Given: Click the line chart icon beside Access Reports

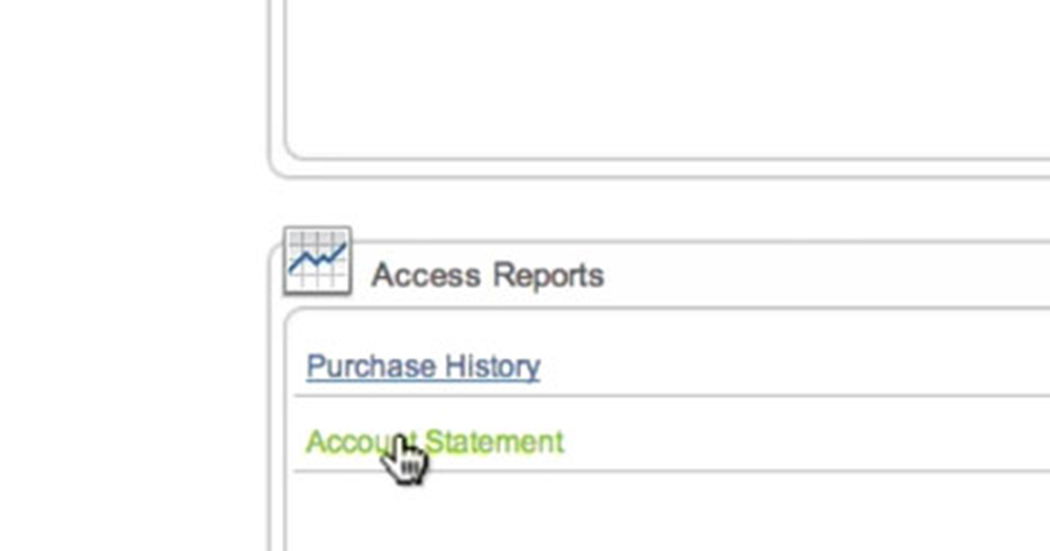Looking at the screenshot, I should click(x=317, y=260).
